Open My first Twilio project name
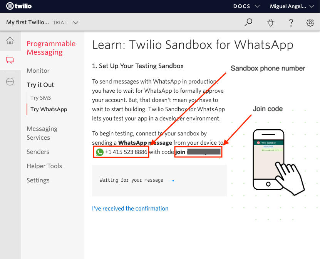The image size is (320, 259). (28, 22)
